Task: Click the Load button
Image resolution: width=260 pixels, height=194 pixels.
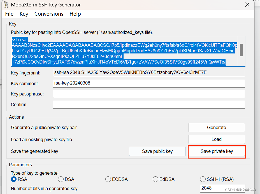Action: [217, 139]
